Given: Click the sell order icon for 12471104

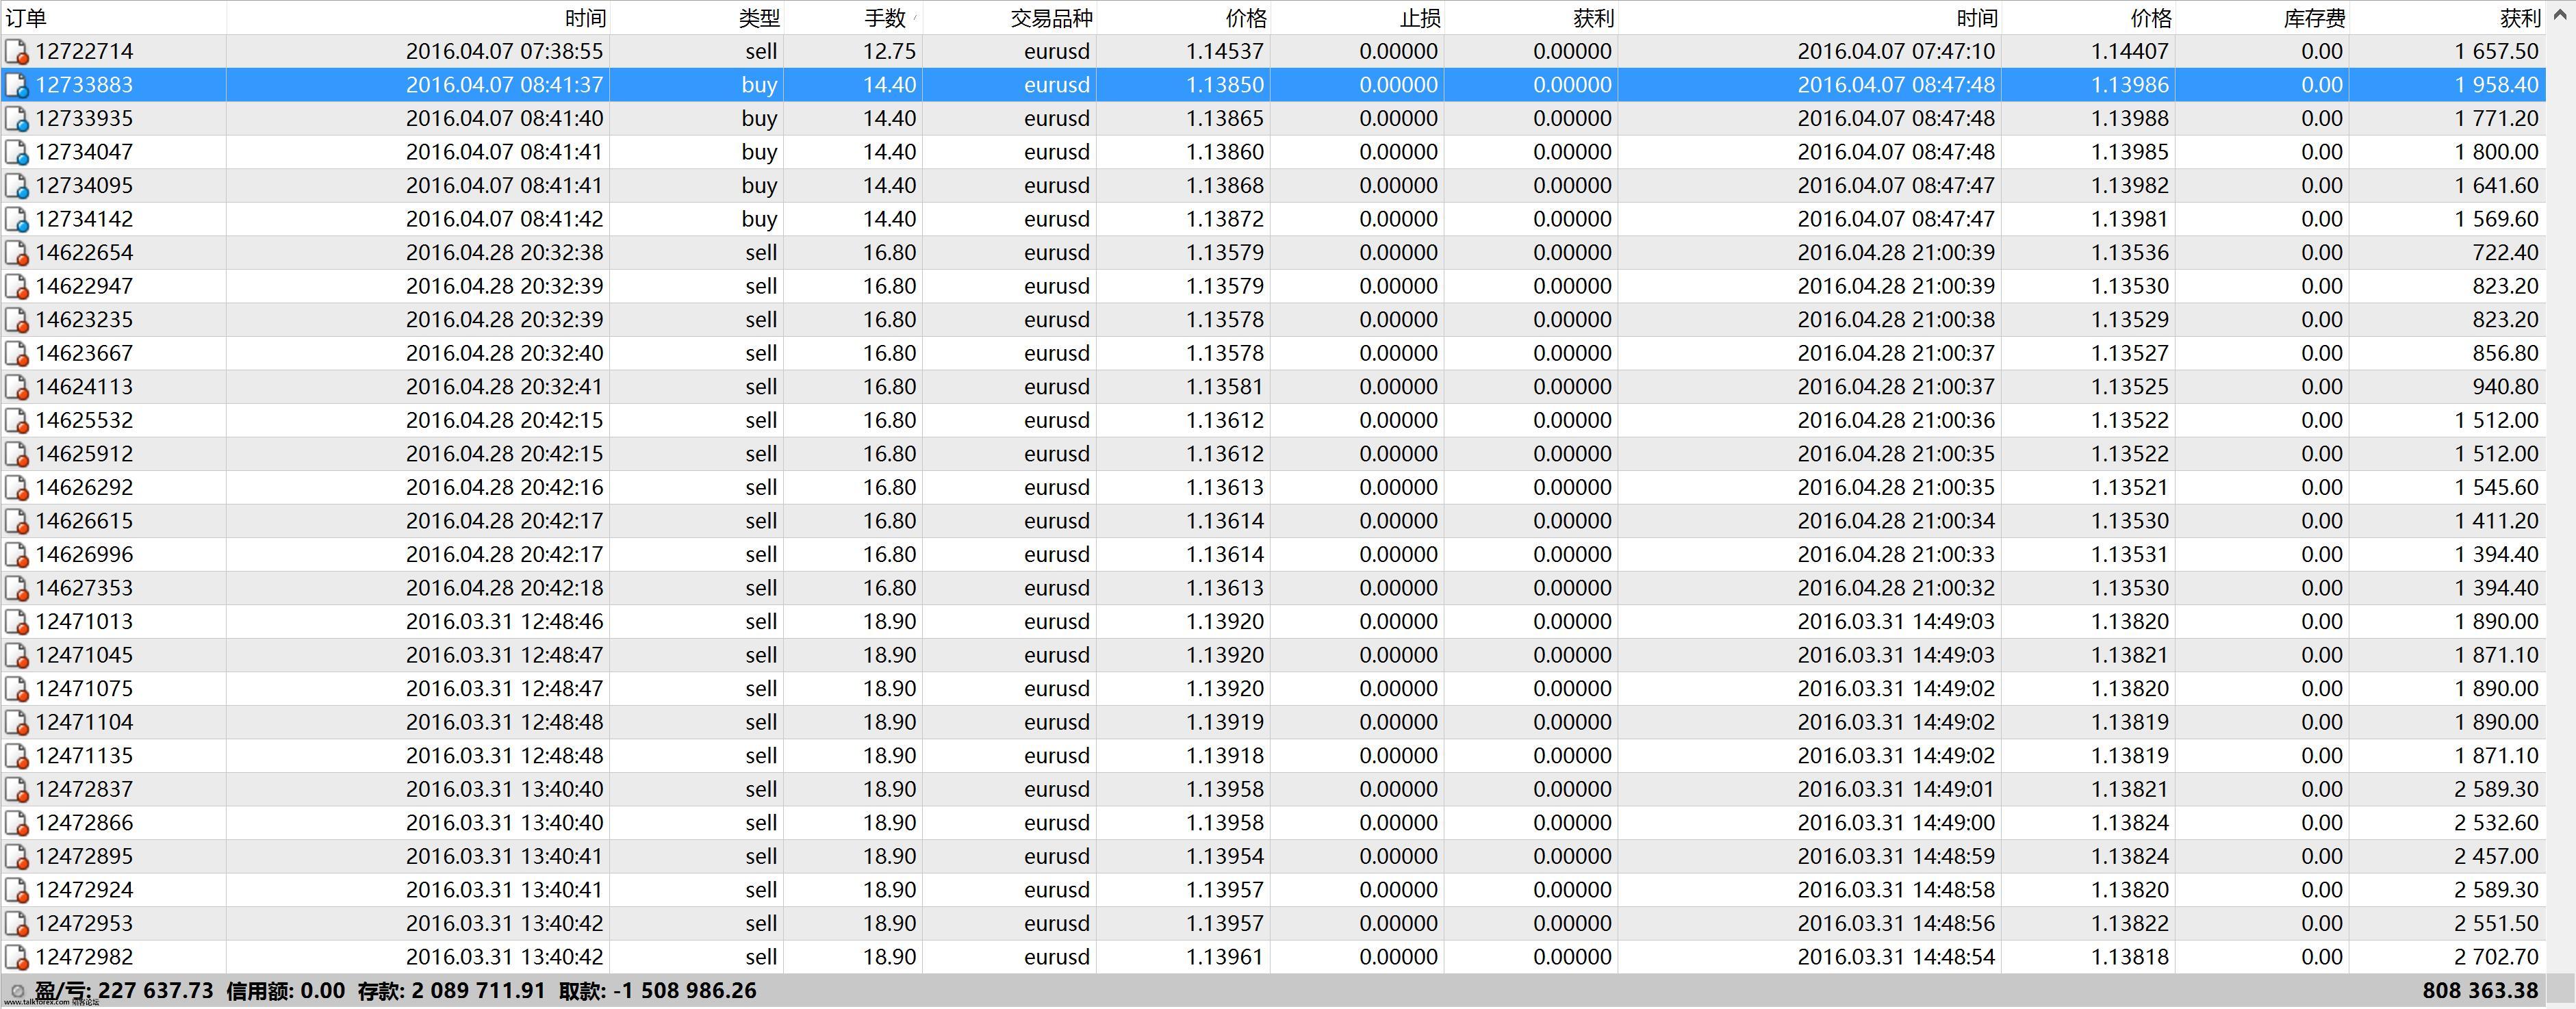Looking at the screenshot, I should point(17,723).
